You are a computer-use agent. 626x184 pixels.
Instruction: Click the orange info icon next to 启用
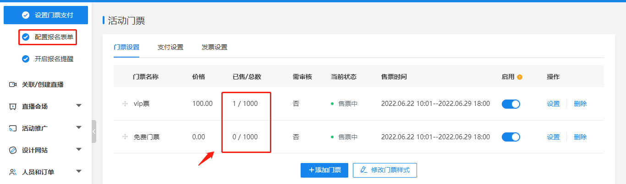click(x=520, y=77)
